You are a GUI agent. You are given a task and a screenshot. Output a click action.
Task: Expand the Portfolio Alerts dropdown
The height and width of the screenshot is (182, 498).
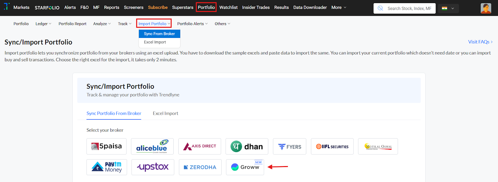point(192,24)
